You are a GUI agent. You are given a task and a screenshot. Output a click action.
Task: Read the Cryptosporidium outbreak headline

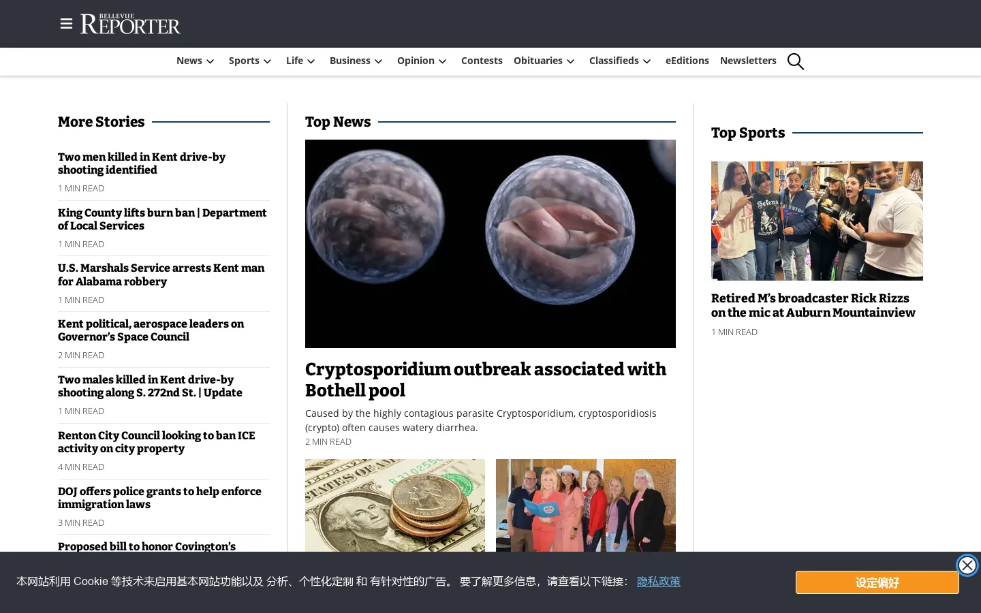pyautogui.click(x=486, y=380)
